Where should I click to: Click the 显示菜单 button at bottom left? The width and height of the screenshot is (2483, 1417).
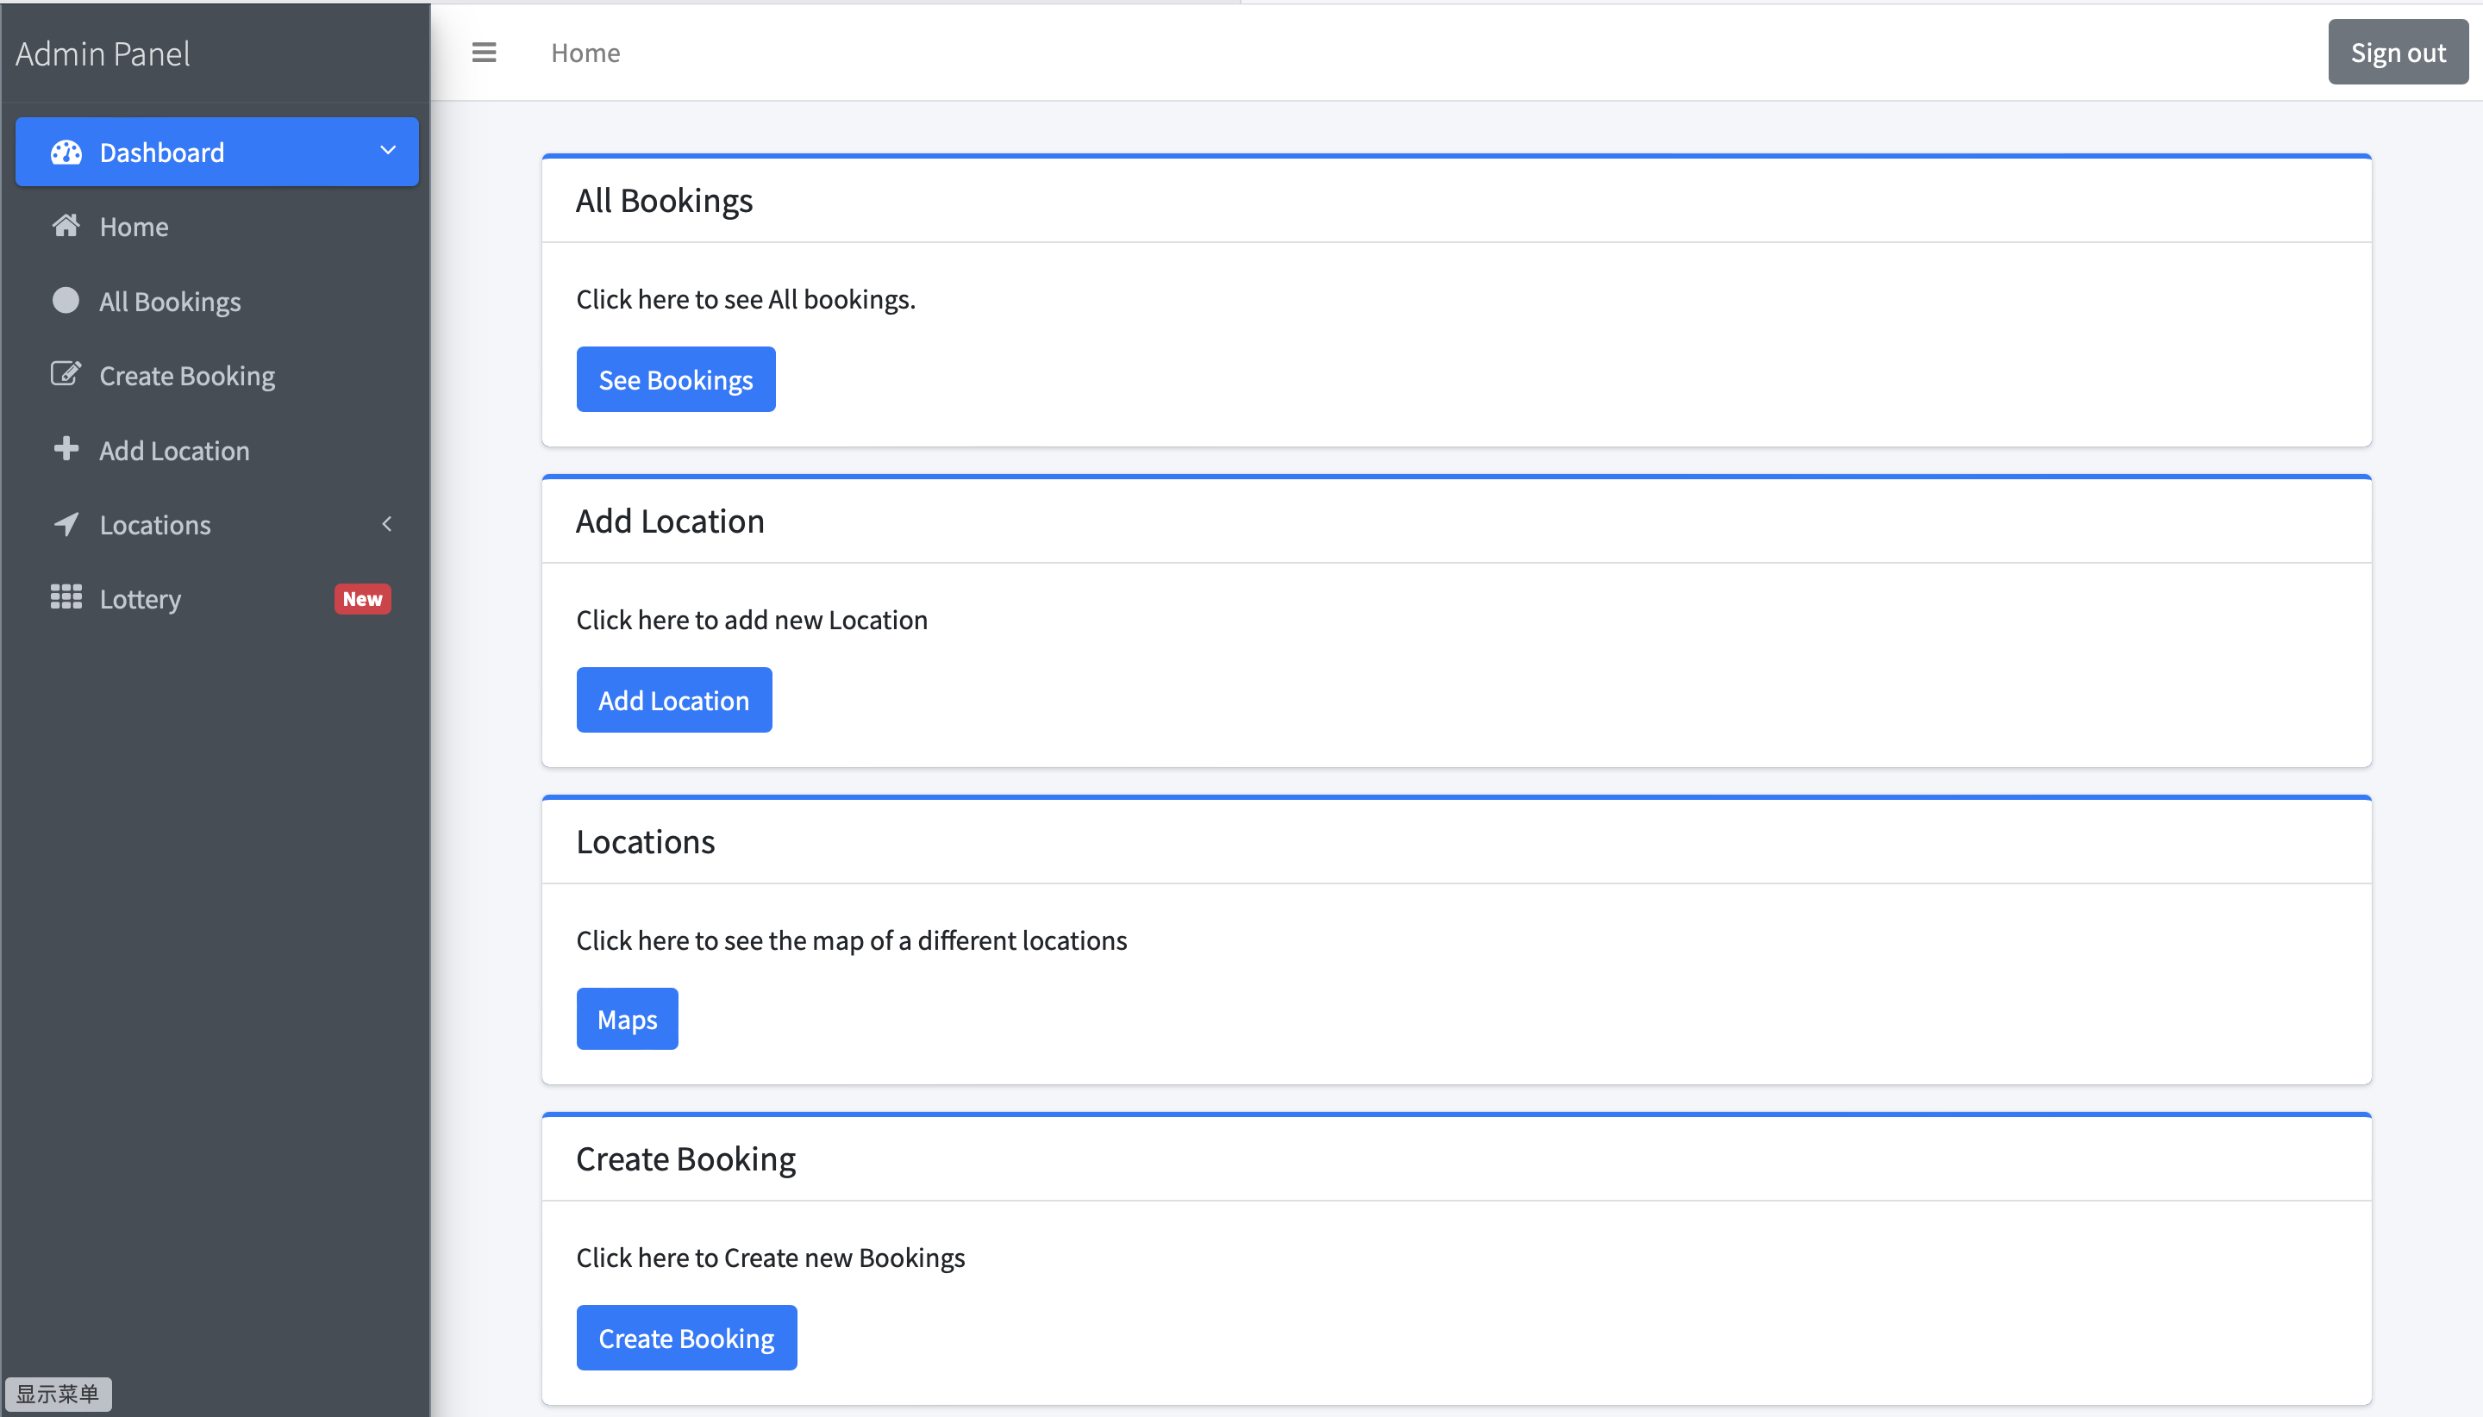tap(59, 1393)
